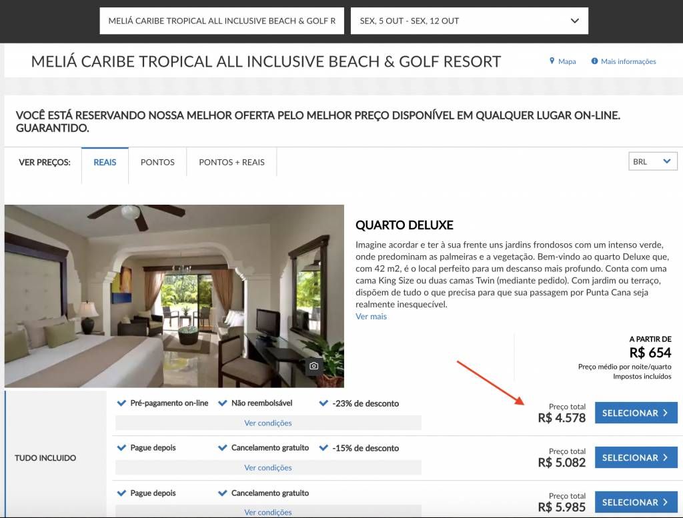Click the R$ 654 average nightly price
Image resolution: width=683 pixels, height=518 pixels.
point(650,352)
